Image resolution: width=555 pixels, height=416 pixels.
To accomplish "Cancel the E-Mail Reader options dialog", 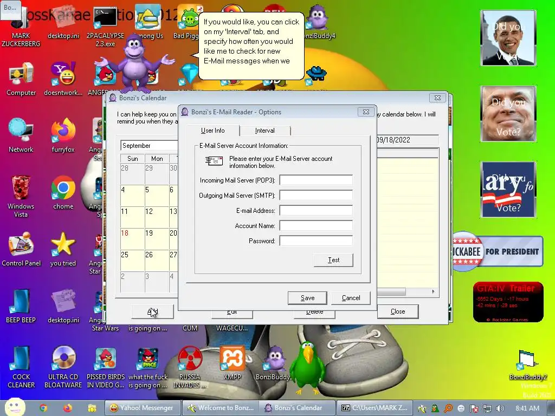I will pos(351,298).
